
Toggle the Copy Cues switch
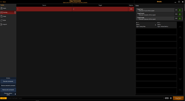(x=178, y=10)
